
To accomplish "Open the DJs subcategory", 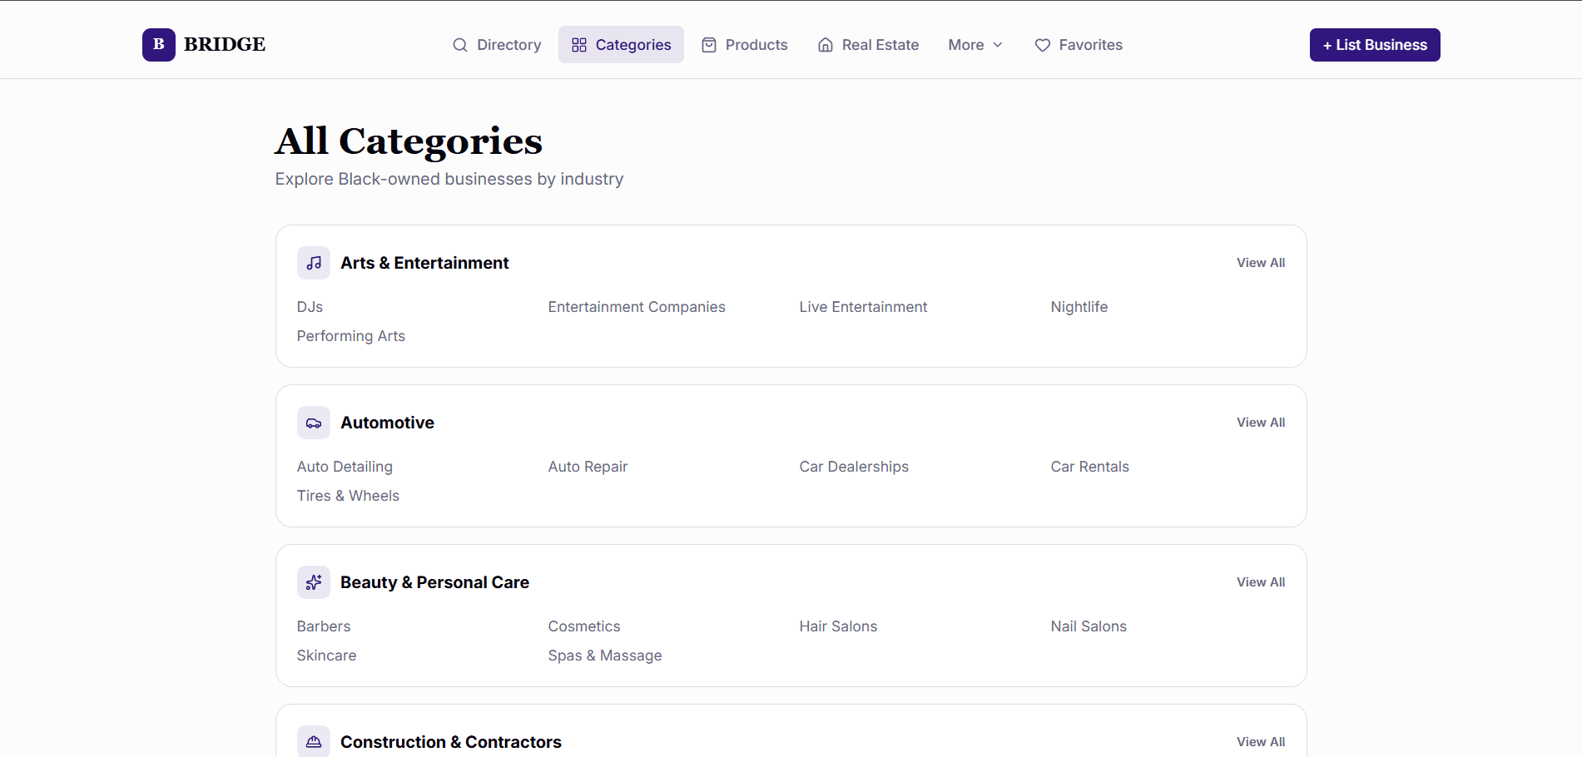I will [310, 307].
